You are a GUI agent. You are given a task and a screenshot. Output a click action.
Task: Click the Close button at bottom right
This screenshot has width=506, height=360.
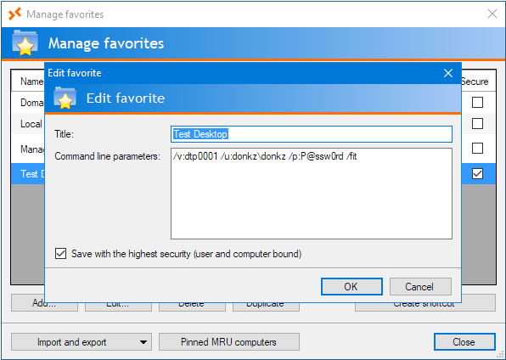pyautogui.click(x=464, y=342)
